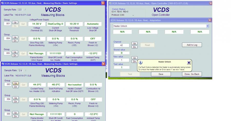
Task: Increment New value using Up
Action: tap(134, 58)
